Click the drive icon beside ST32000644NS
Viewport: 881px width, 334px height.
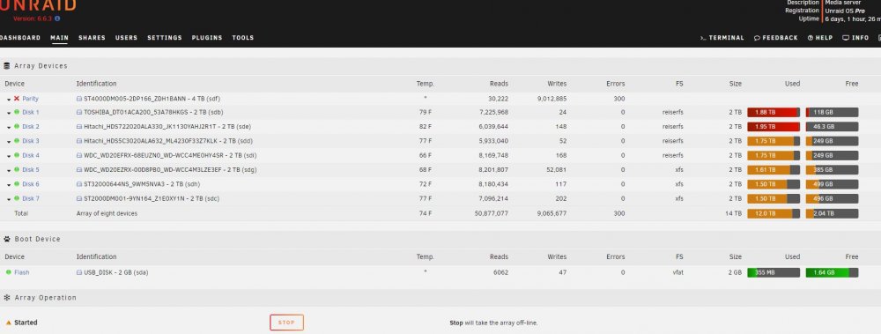tap(79, 184)
